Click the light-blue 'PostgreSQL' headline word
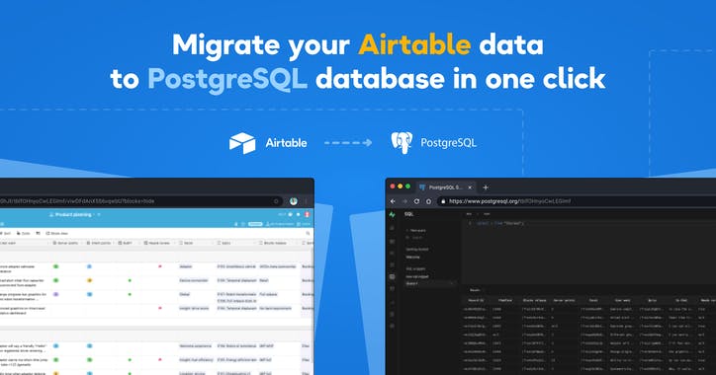This screenshot has width=716, height=375. click(x=227, y=79)
